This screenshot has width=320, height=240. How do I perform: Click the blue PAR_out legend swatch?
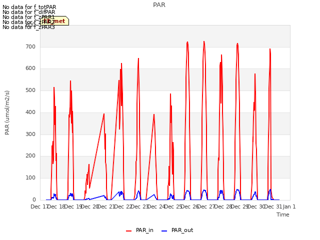coord(164,231)
